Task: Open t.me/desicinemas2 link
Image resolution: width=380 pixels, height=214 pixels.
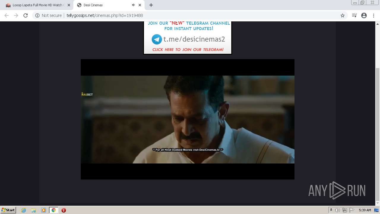Action: [194, 39]
